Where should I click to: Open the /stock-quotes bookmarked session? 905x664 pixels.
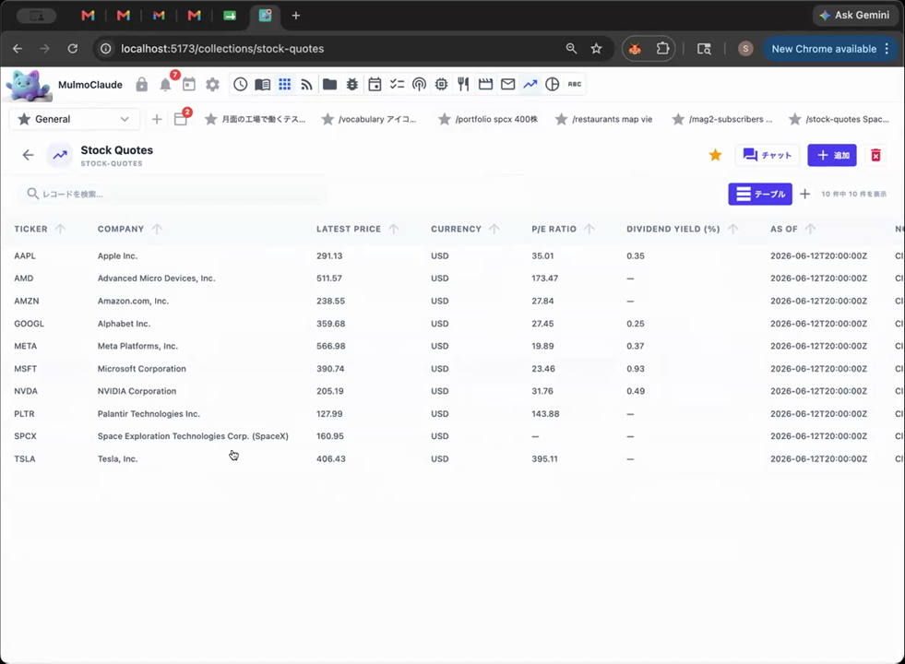point(839,119)
